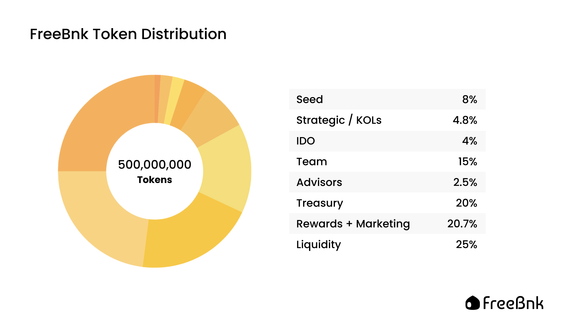Select the Rewards + Marketing row label
Screen dimensions: 570x334
point(353,224)
